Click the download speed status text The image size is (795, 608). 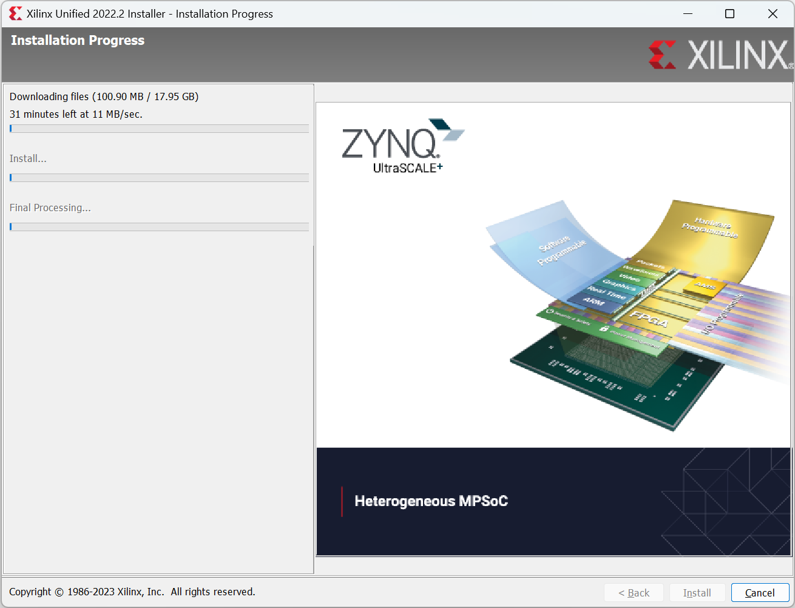(x=75, y=114)
